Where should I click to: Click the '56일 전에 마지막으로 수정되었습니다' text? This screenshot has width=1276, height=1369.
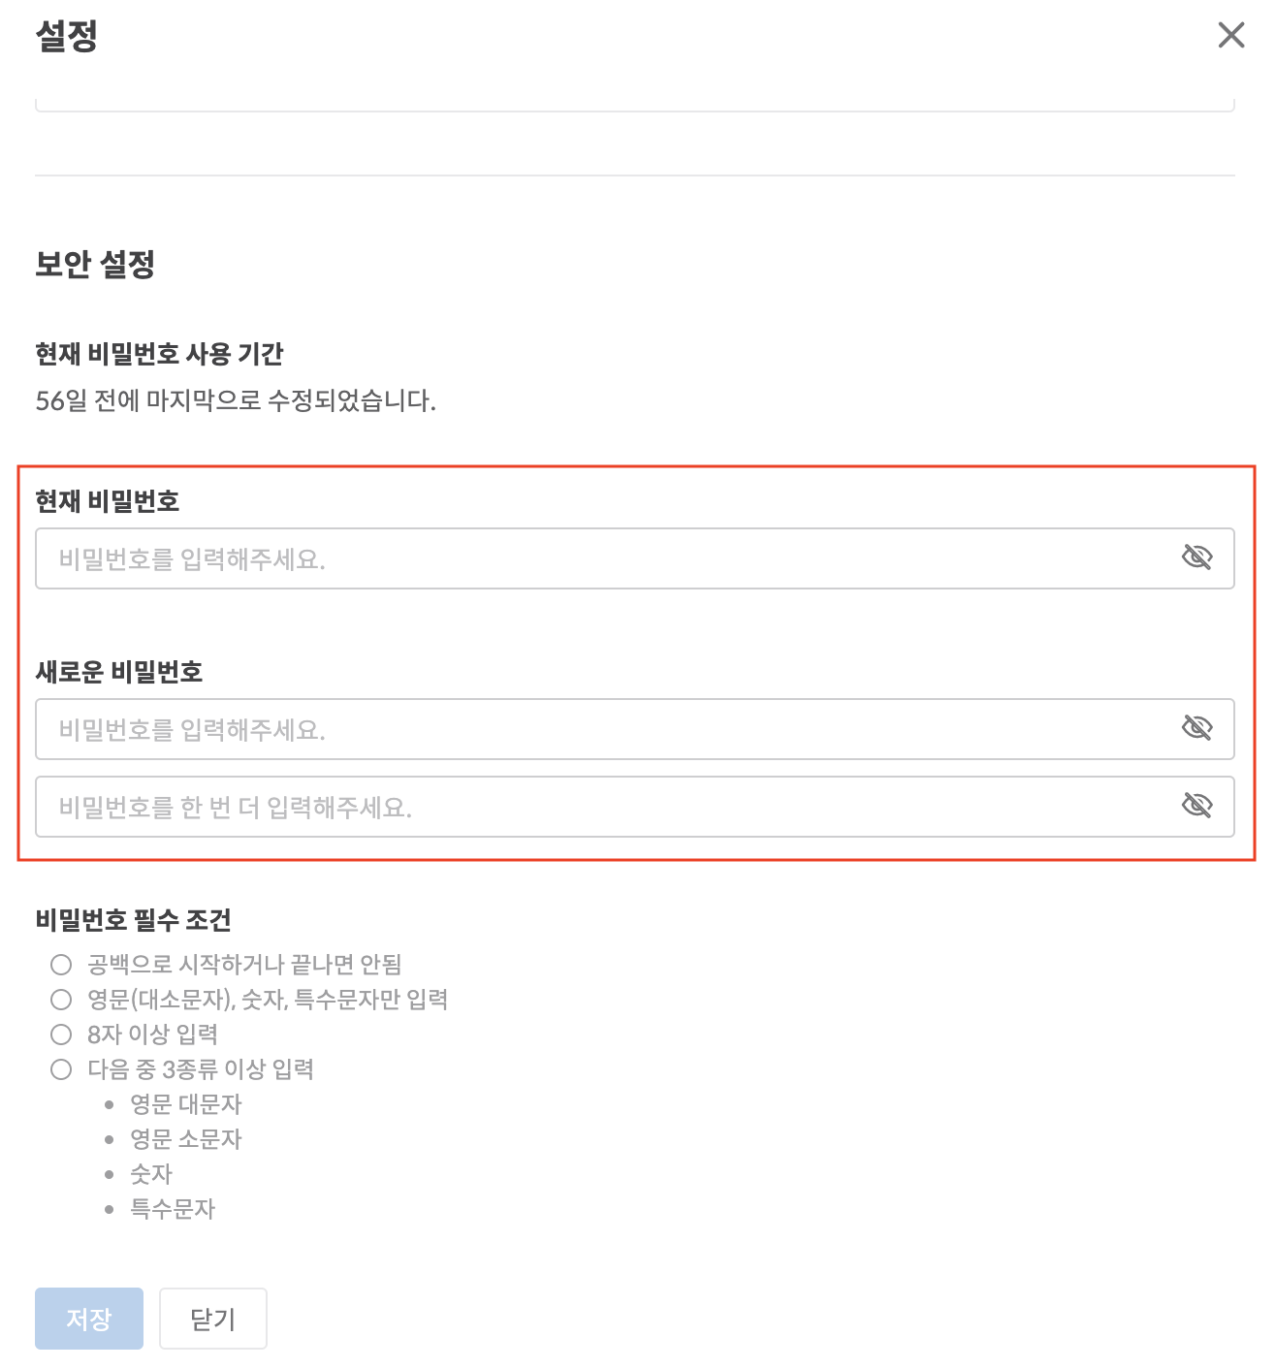click(x=236, y=400)
